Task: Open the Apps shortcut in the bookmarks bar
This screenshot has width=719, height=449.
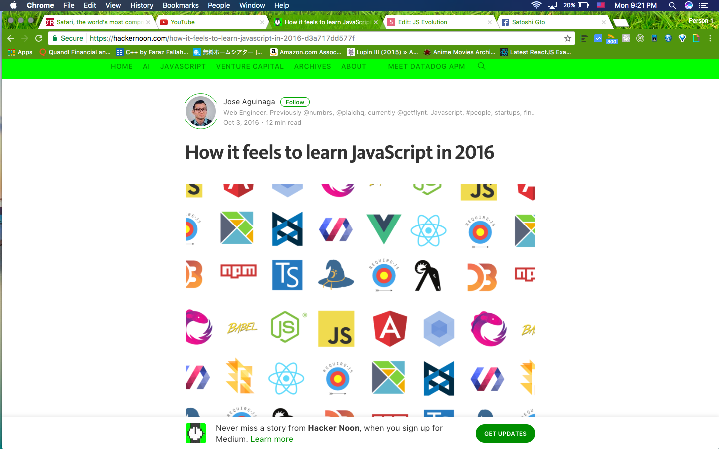Action: tap(20, 52)
